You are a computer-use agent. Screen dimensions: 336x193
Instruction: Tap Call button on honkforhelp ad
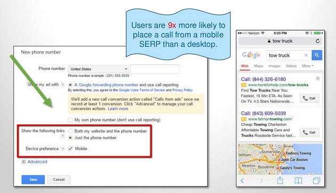[309, 98]
